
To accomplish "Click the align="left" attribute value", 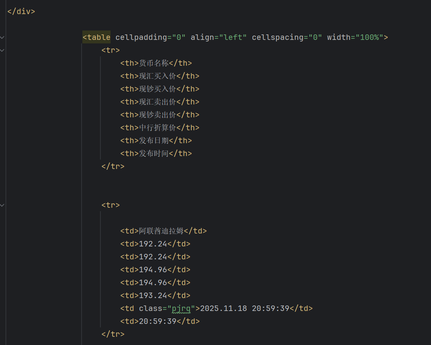I will pos(233,38).
